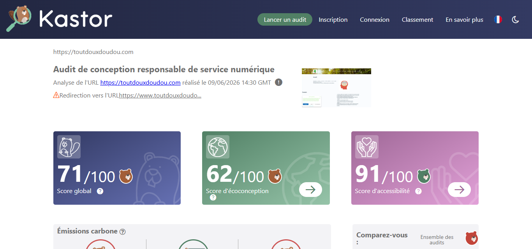532x249 pixels.
Task: Click the globe icon in ecodesign card
Action: click(x=218, y=147)
